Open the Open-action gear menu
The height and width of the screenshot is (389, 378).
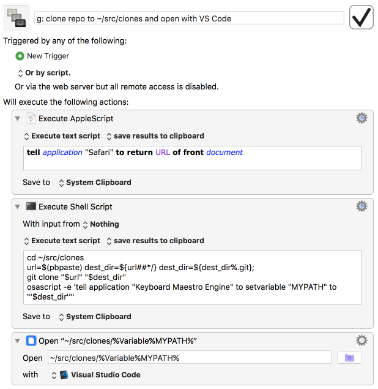pyautogui.click(x=361, y=341)
